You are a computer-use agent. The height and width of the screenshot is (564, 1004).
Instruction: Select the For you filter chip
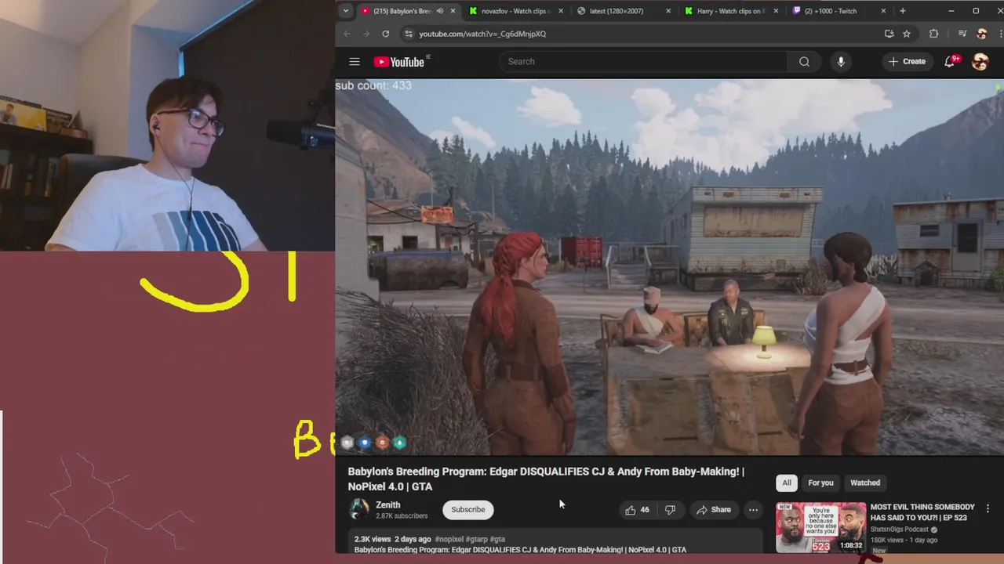[x=820, y=483]
